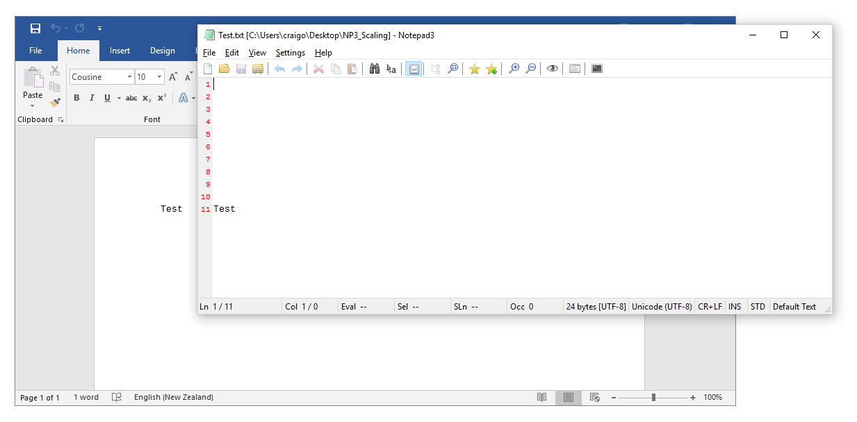Open underline style dropdown arrow
Image resolution: width=857 pixels, height=422 pixels.
(119, 98)
